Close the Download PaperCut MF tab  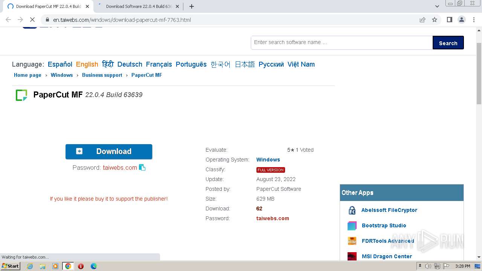coord(87,6)
